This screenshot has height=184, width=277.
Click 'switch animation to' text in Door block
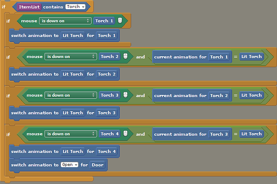coord(35,165)
